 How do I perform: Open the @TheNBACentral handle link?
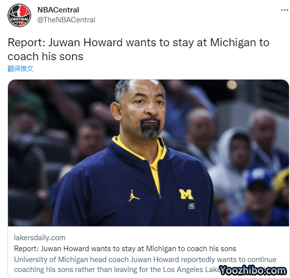pyautogui.click(x=66, y=20)
